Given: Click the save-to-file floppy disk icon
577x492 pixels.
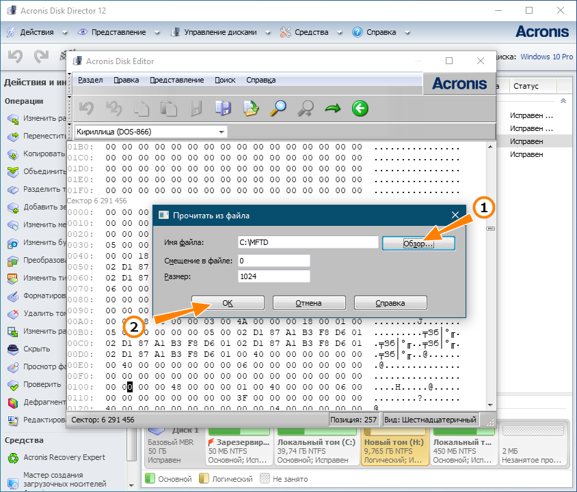Looking at the screenshot, I should [223, 108].
